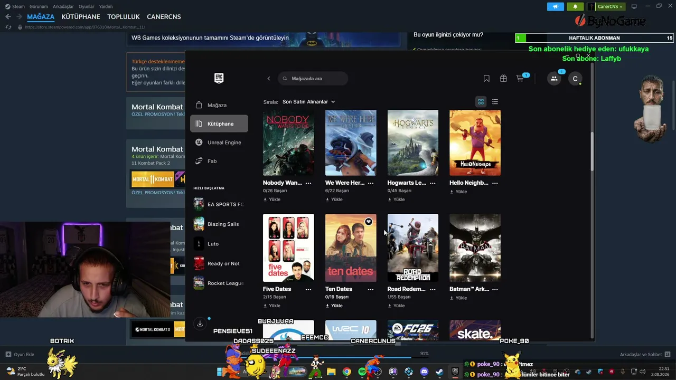Open the Hello Neighbor cover

(475, 142)
